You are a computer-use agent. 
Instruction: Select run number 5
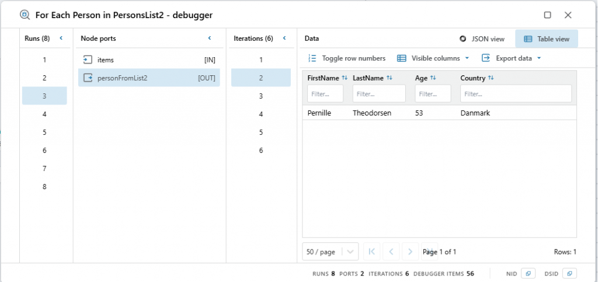click(x=44, y=132)
